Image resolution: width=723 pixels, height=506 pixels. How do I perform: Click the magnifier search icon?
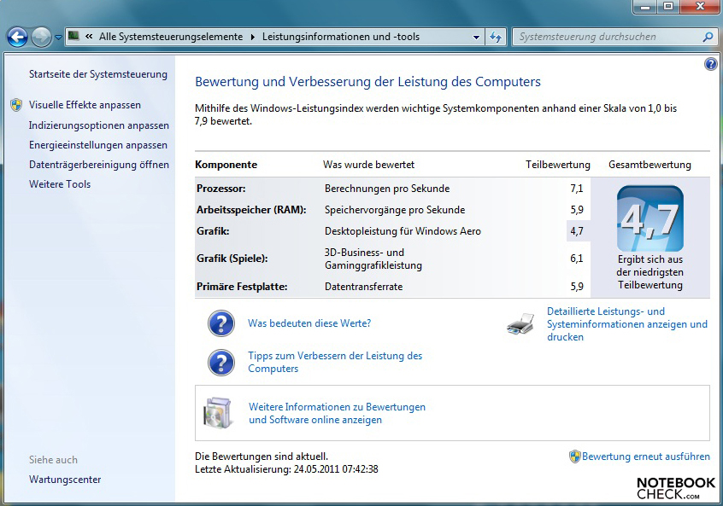click(708, 37)
